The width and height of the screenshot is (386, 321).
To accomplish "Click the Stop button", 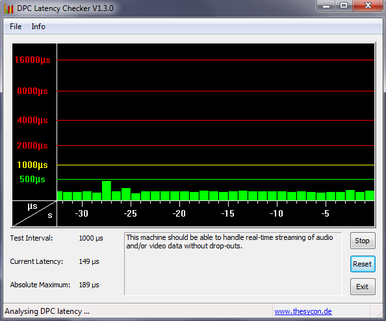I will (363, 241).
